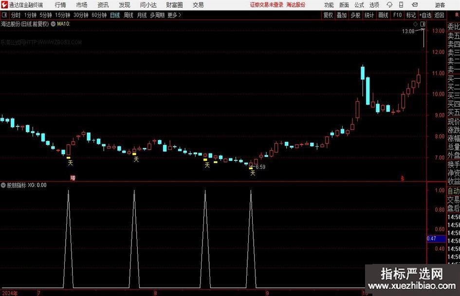The image size is (460, 296).
Task: Open the 资讯 menu
Action: pyautogui.click(x=103, y=5)
